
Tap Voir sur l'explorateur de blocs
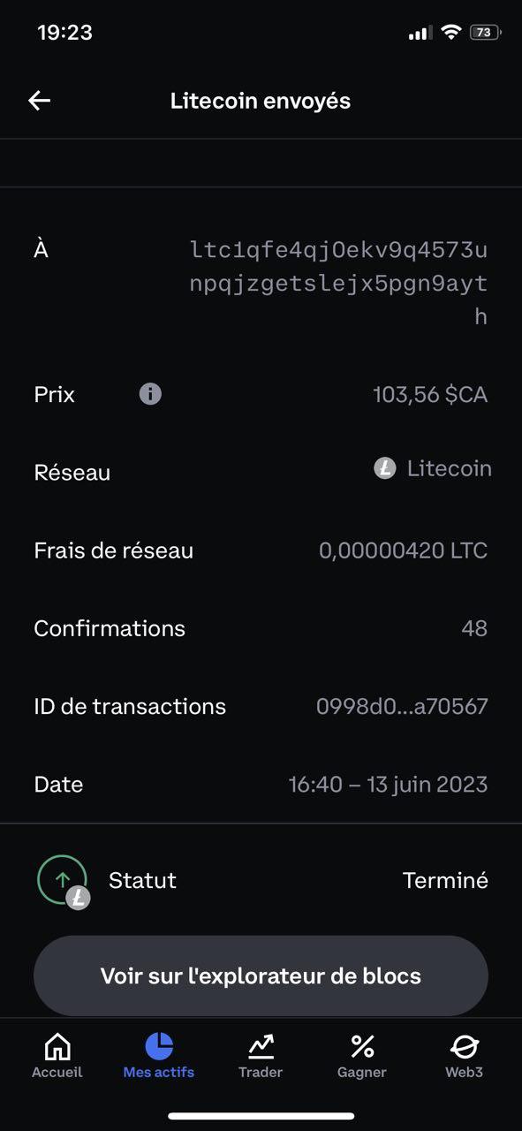click(x=261, y=975)
